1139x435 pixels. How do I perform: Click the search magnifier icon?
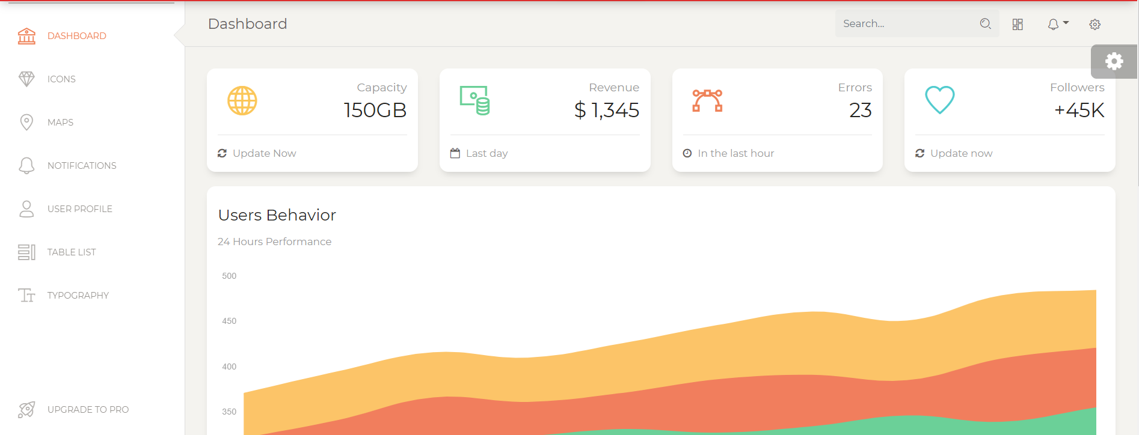[x=985, y=23]
